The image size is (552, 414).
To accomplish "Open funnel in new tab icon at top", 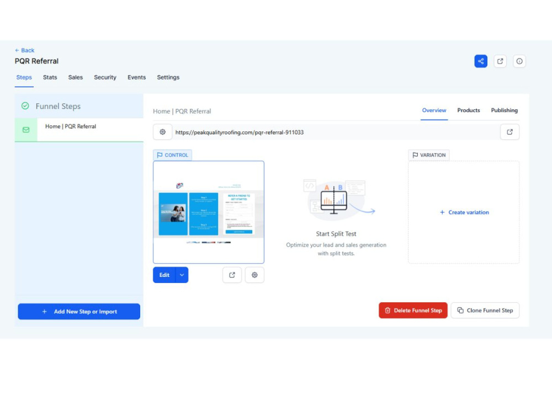I will tap(500, 61).
